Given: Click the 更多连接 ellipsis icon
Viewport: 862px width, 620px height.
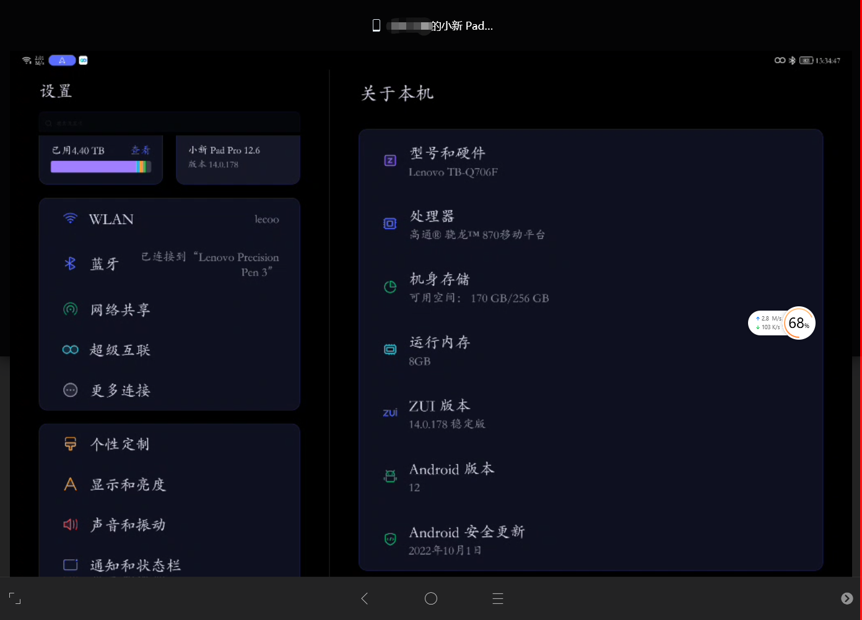Looking at the screenshot, I should [x=71, y=390].
